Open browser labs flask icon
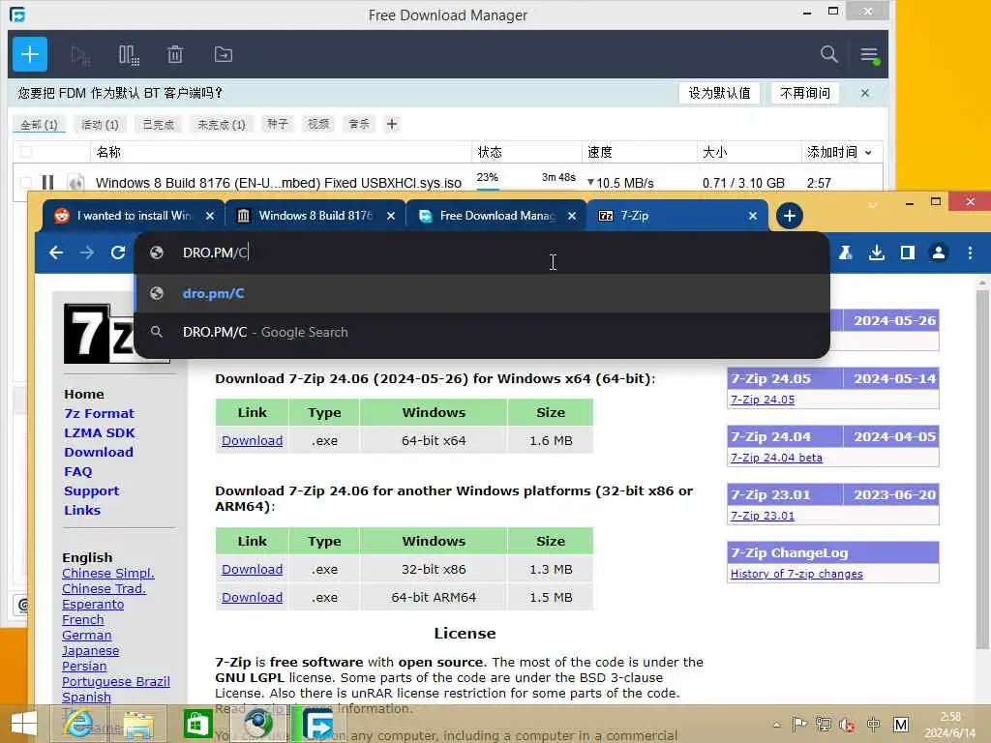The height and width of the screenshot is (743, 991). pos(845,253)
